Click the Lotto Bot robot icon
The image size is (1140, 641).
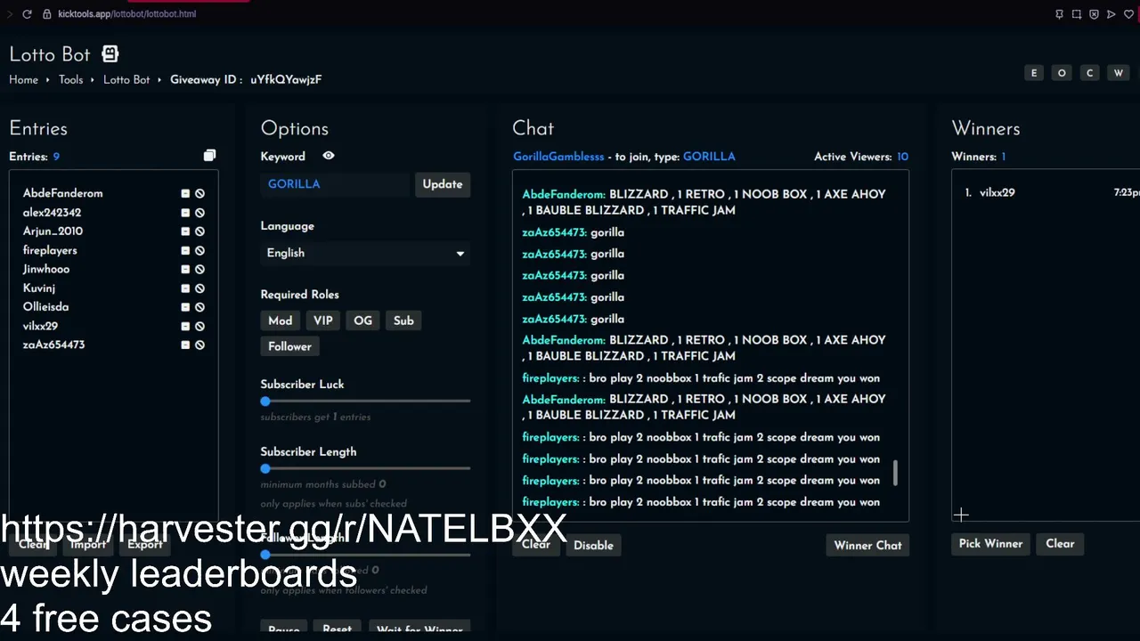click(110, 54)
